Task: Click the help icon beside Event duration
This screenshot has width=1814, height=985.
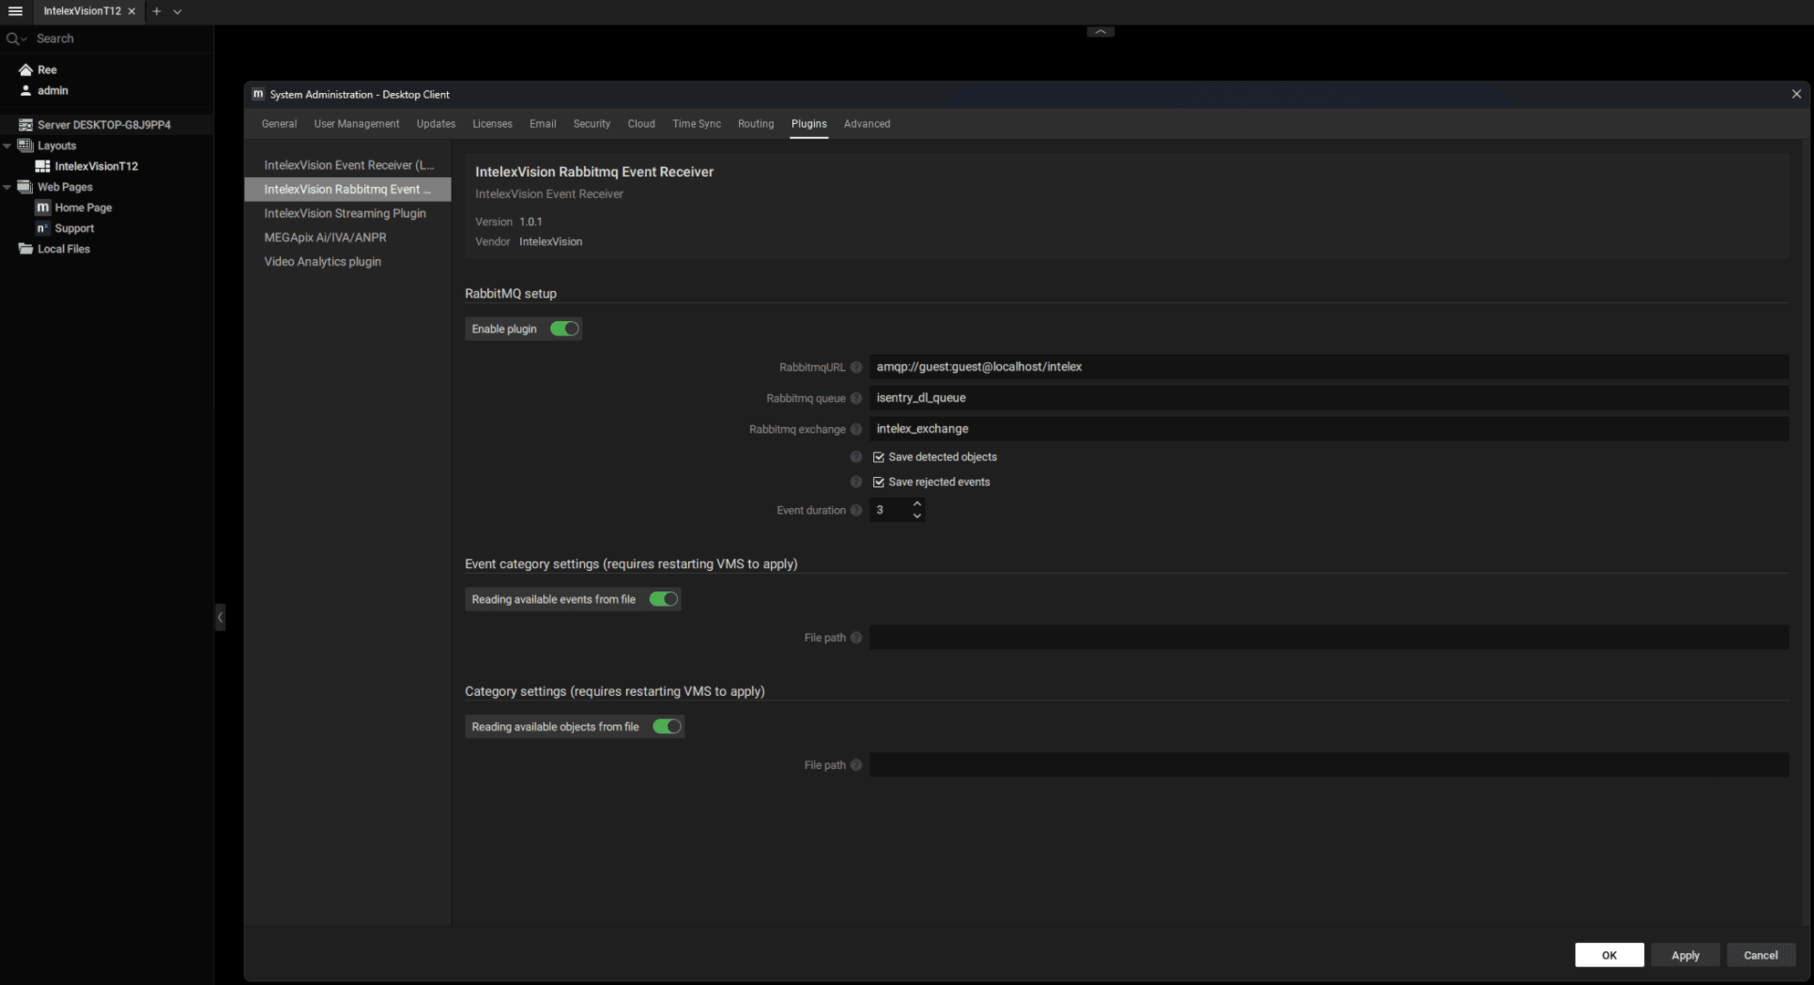Action: pyautogui.click(x=856, y=511)
